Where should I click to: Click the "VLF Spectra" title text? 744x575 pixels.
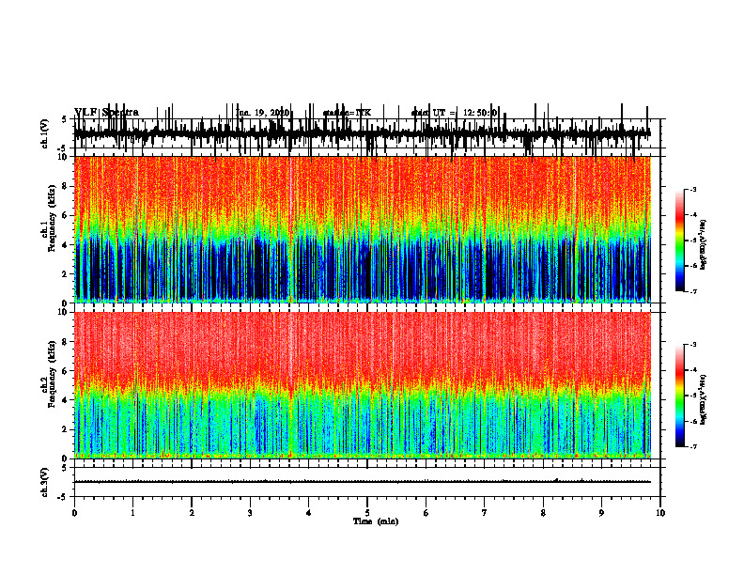click(x=106, y=113)
